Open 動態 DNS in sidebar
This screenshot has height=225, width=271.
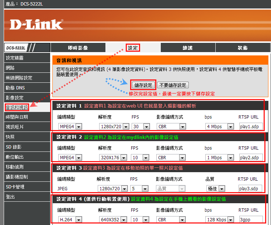point(27,88)
